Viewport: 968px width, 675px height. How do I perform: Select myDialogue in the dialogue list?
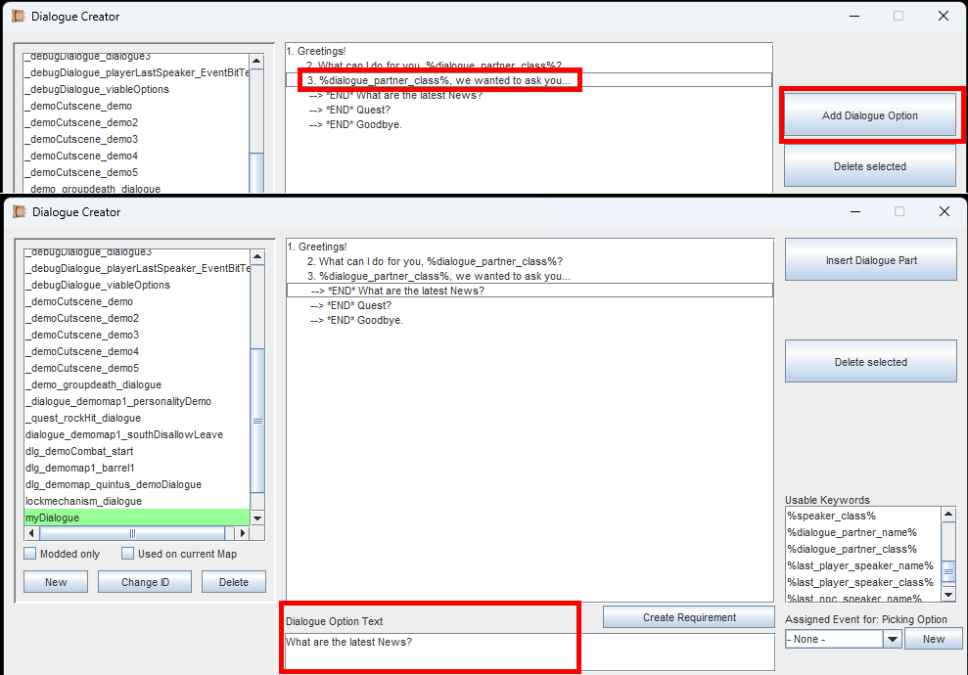click(137, 517)
